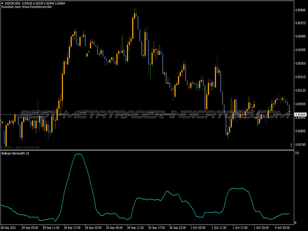
Task: Click indicator scale value 8
Action: click(296, 223)
